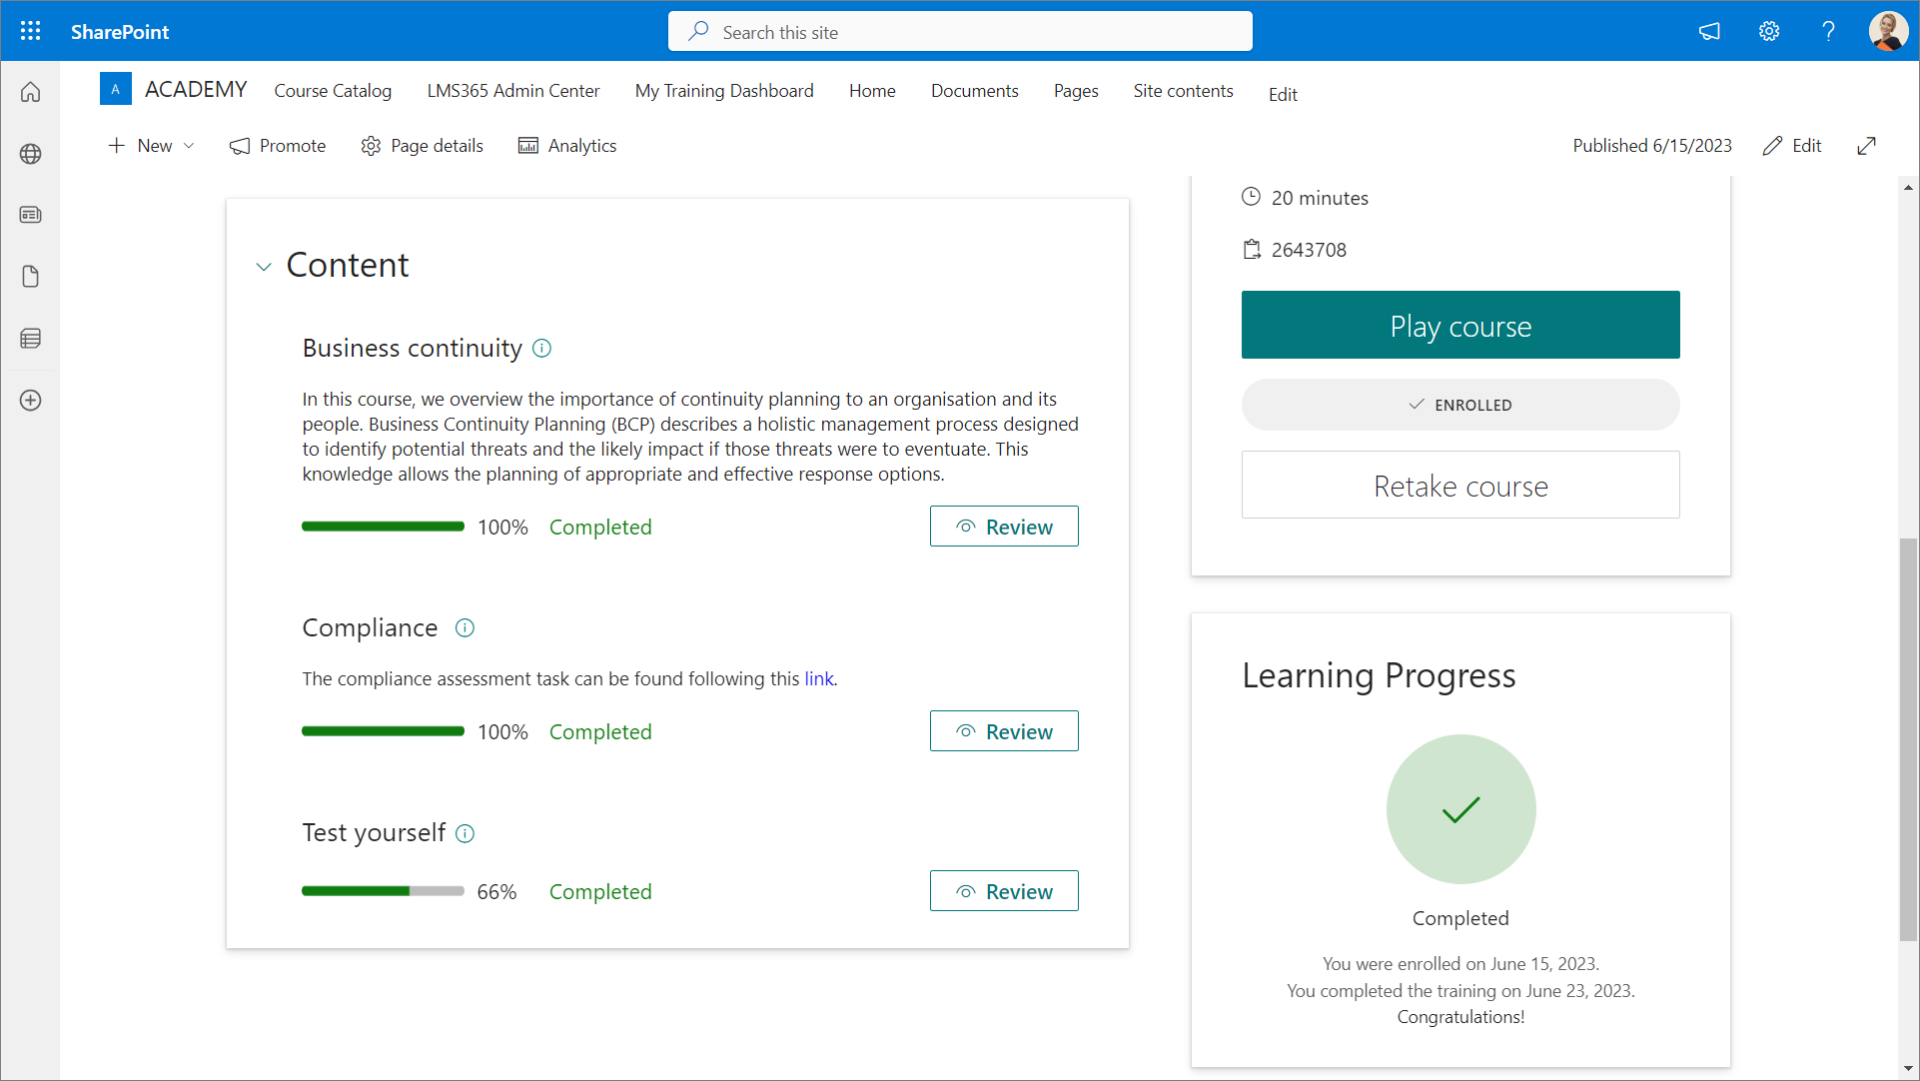Viewport: 1920px width, 1081px height.
Task: Open the settings gear icon
Action: (x=1768, y=31)
